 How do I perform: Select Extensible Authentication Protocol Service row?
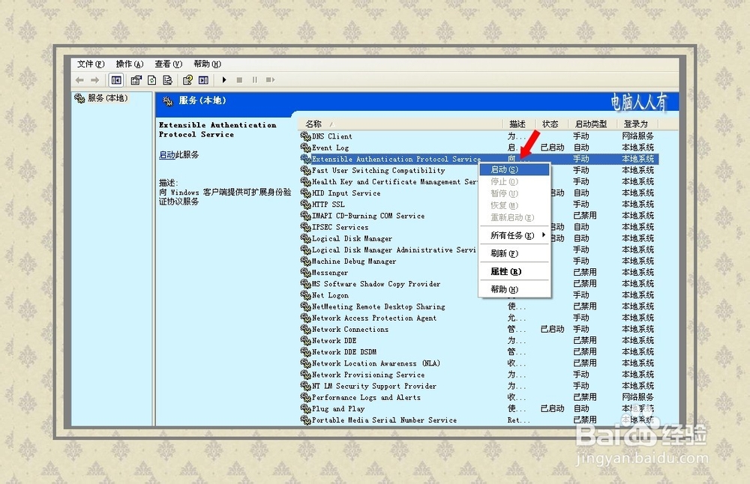coord(479,159)
